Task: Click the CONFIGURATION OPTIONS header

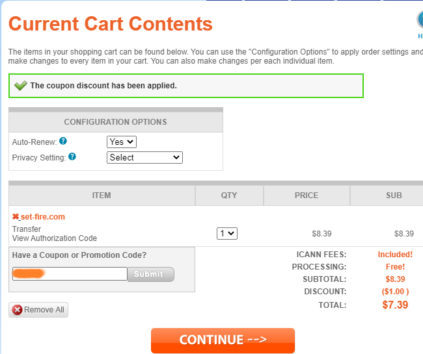Action: point(116,122)
